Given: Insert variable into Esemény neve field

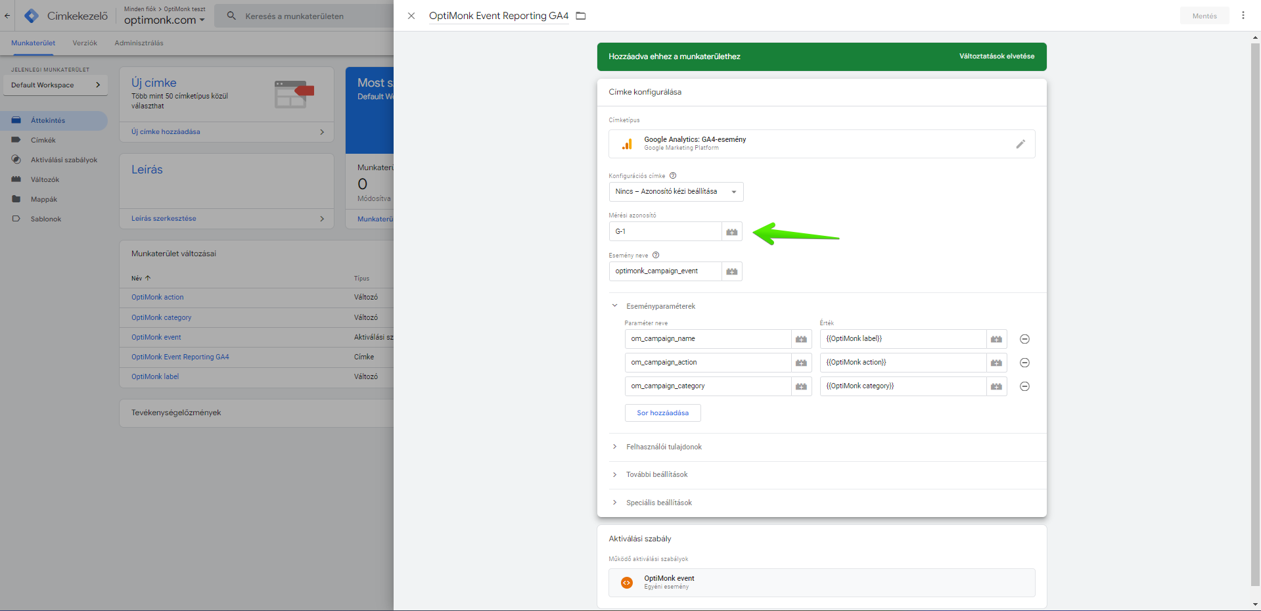Looking at the screenshot, I should pyautogui.click(x=732, y=271).
